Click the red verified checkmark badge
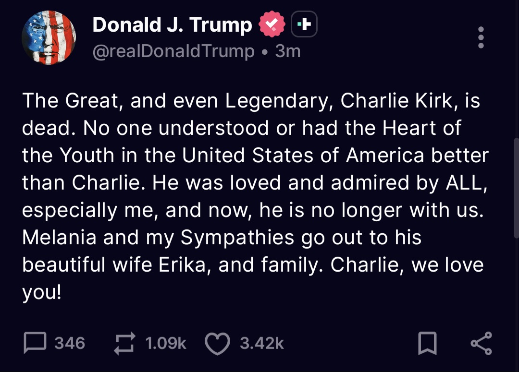Image resolution: width=519 pixels, height=372 pixels. coord(272,24)
